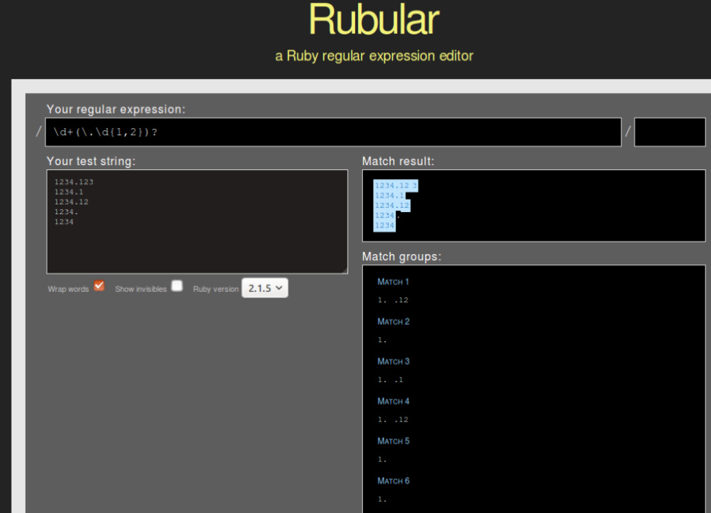Click the 'Show invisibles' label text
This screenshot has width=711, height=513.
point(141,289)
